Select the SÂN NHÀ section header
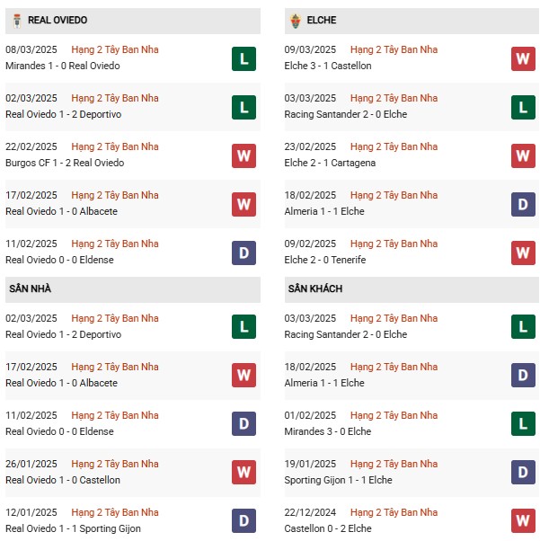Screen dimensions: 540x541 pos(133,288)
